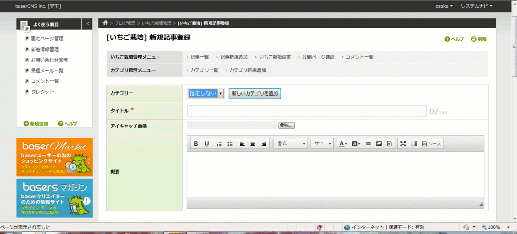Open お問い合わせ管理 in the sidebar
Image resolution: width=517 pixels, height=234 pixels.
pos(49,60)
